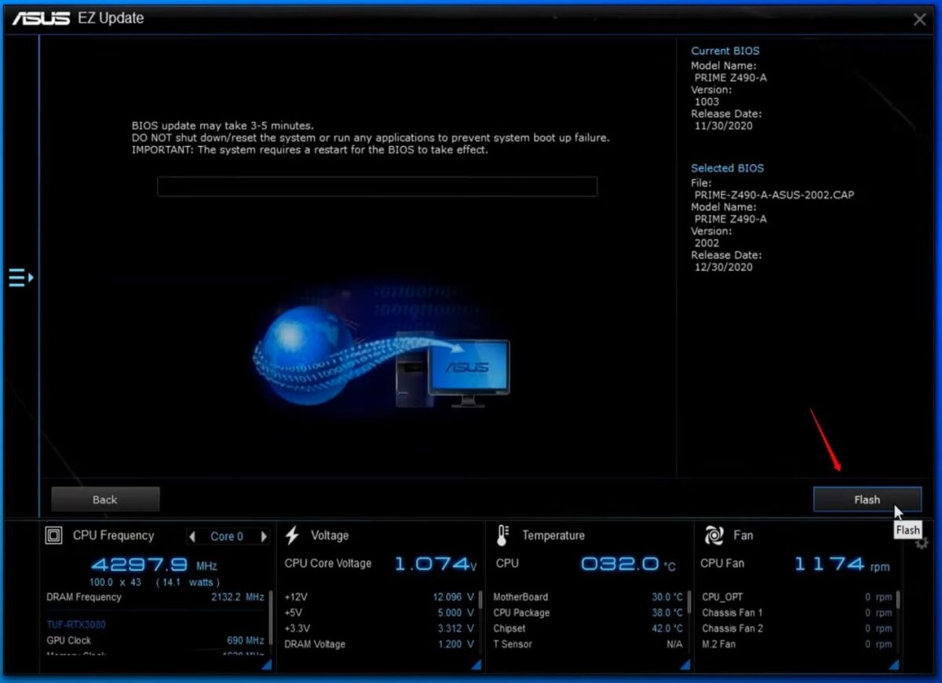Screen dimensions: 942x683
Task: Click the BIOS update progress bar
Action: [377, 186]
